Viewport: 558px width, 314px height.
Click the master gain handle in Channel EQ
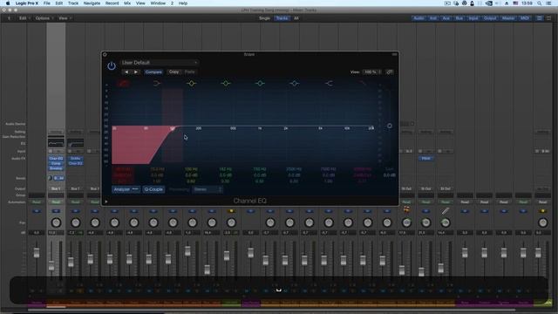pyautogui.click(x=390, y=126)
